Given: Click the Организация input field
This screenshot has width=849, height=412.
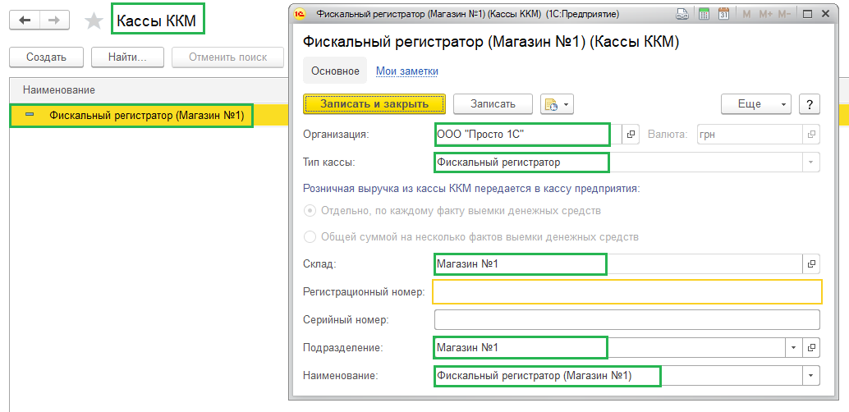Looking at the screenshot, I should pyautogui.click(x=528, y=135).
